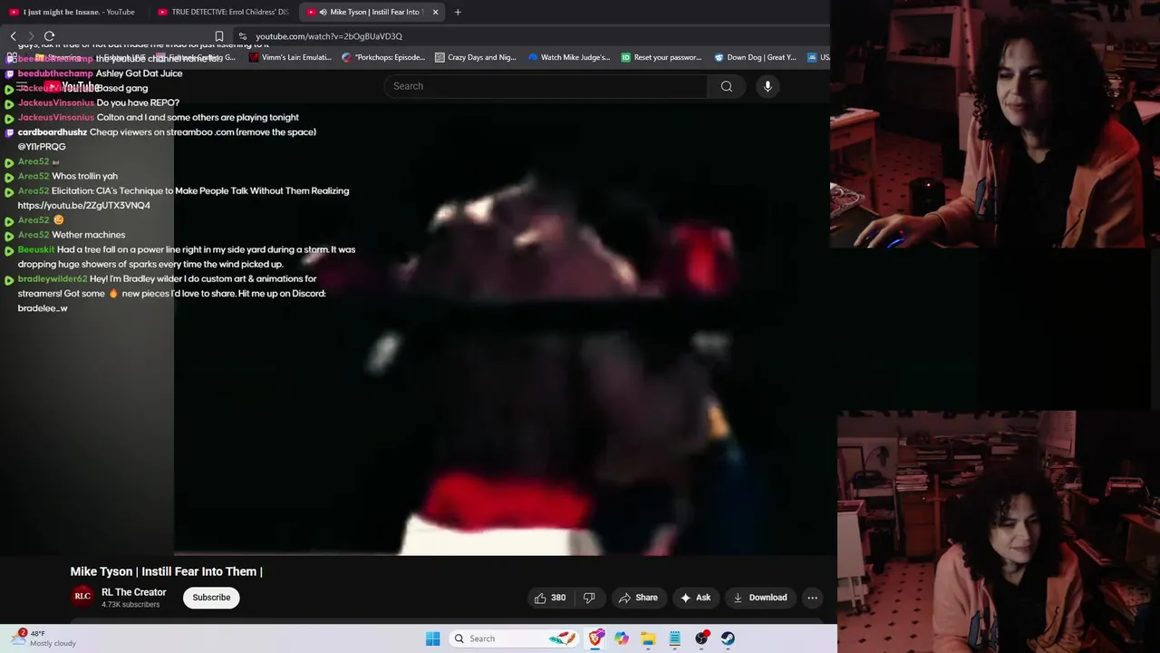Open the Down Dog bookmark

pyautogui.click(x=755, y=57)
